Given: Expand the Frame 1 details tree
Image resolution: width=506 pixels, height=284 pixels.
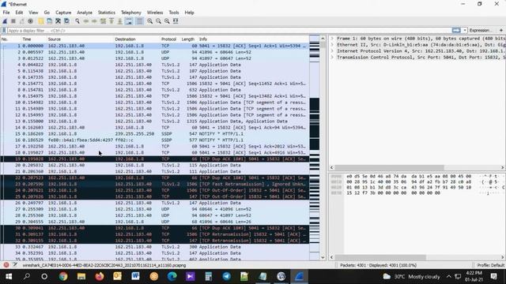Looking at the screenshot, I should point(332,39).
